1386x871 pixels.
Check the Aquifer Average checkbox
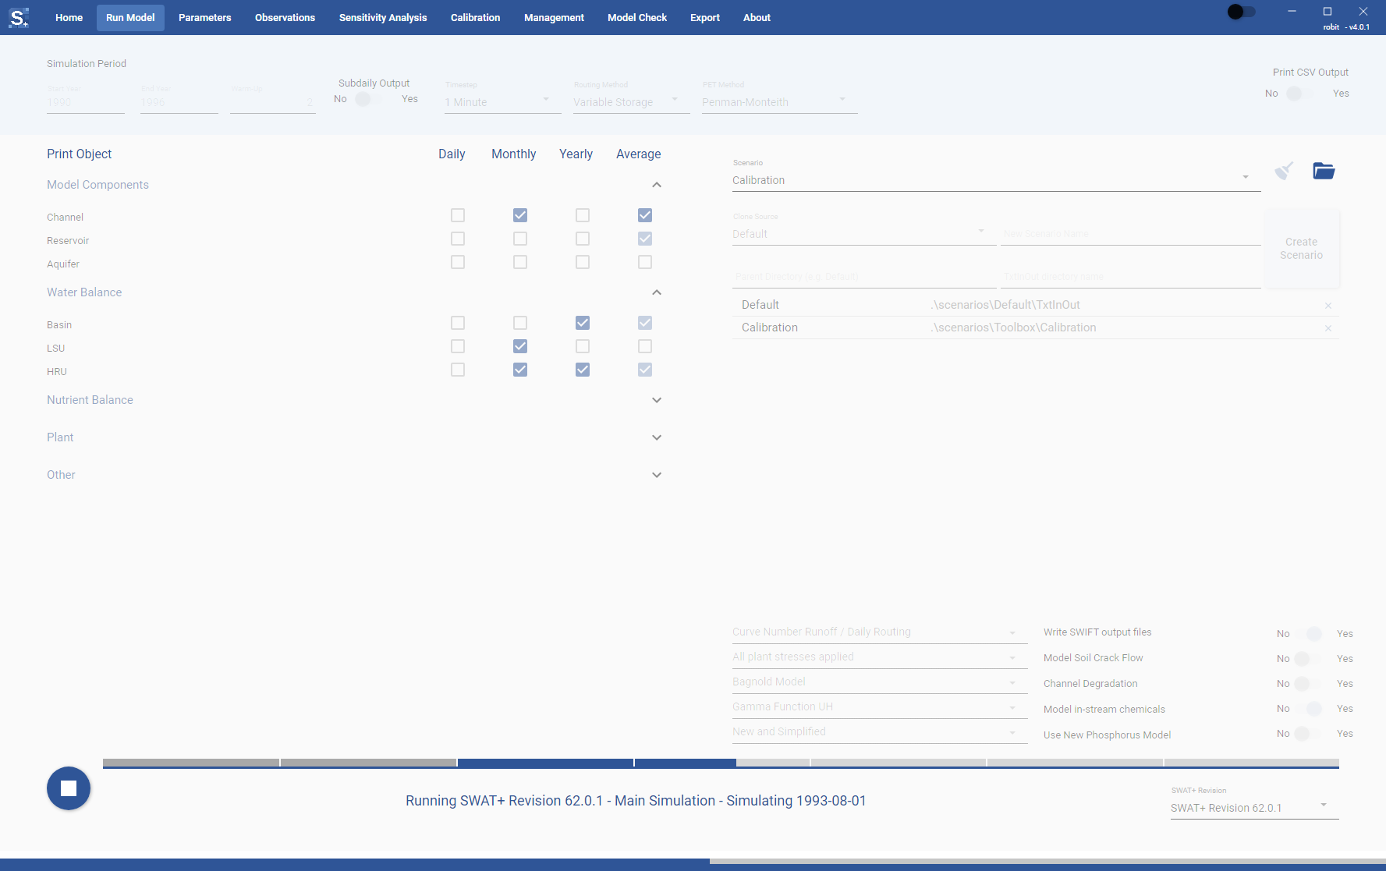[645, 262]
